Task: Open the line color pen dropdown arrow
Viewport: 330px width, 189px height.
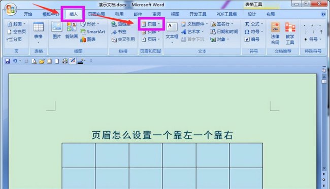Action: click(85, 61)
